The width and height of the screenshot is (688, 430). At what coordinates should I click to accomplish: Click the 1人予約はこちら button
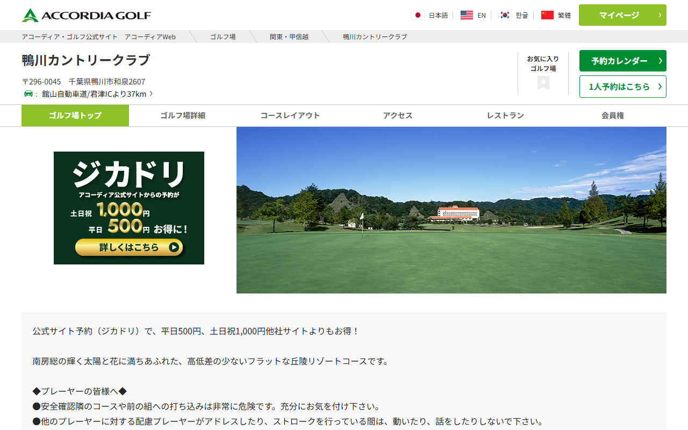(623, 87)
